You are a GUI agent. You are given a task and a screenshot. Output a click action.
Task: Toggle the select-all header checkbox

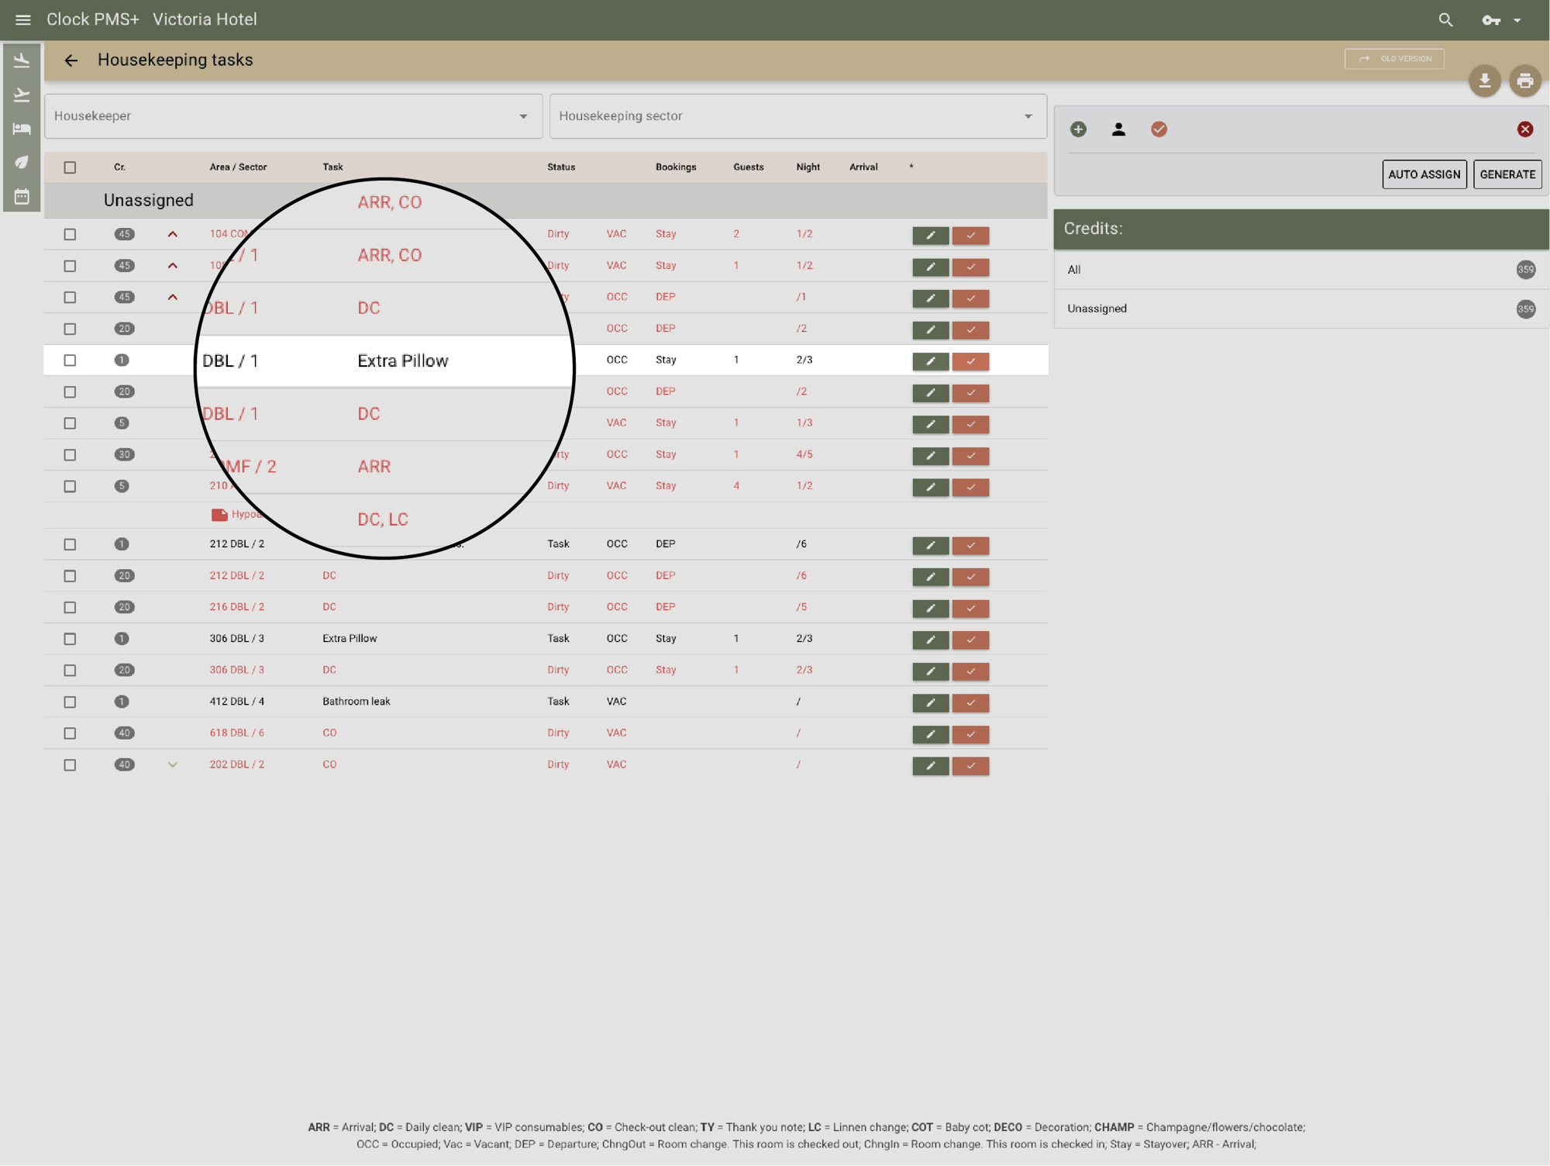click(70, 167)
